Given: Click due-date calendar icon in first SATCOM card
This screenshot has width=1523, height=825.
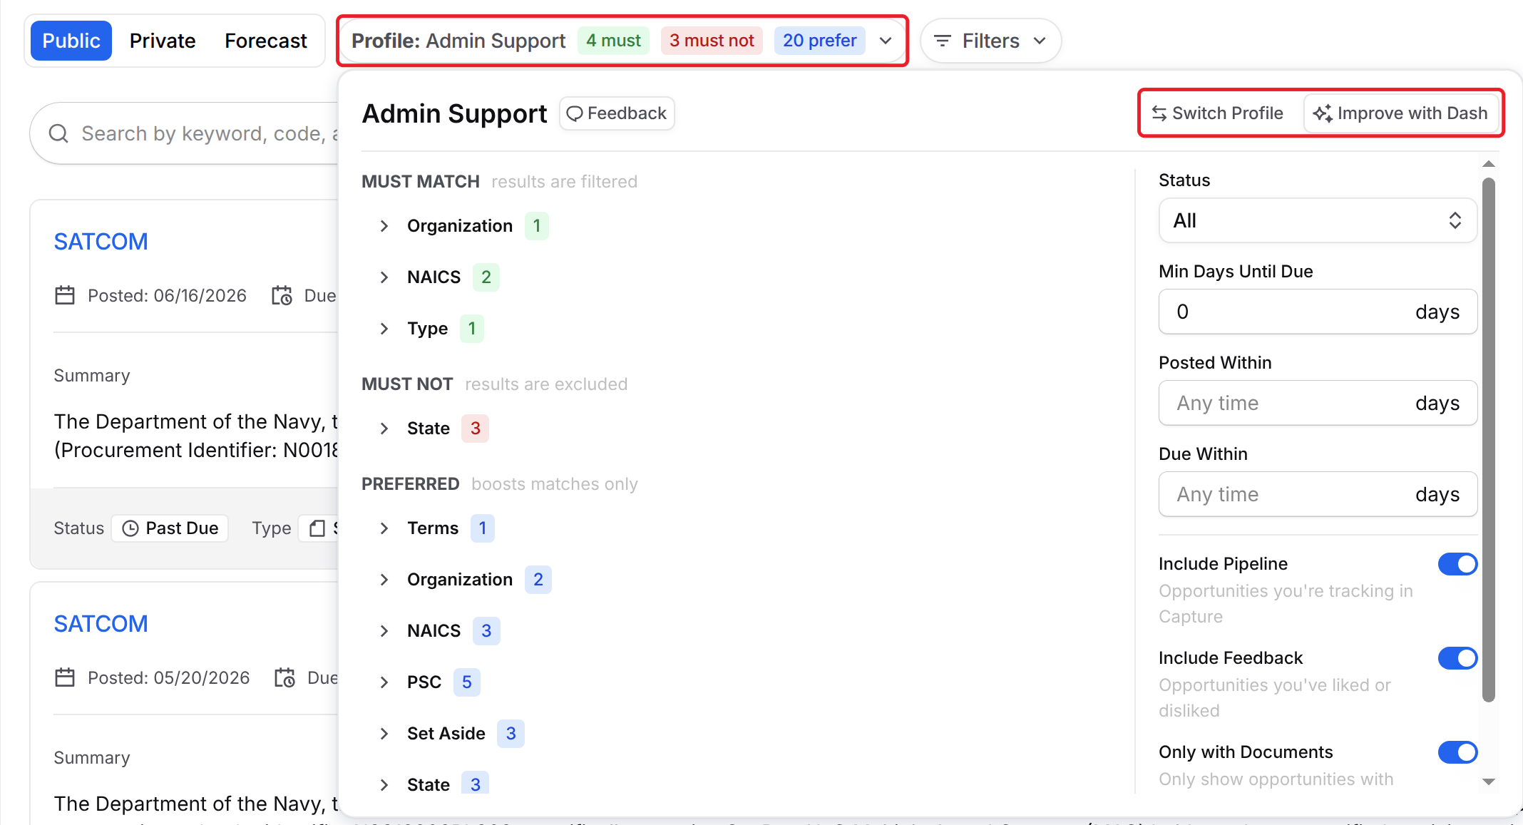Looking at the screenshot, I should [x=282, y=295].
